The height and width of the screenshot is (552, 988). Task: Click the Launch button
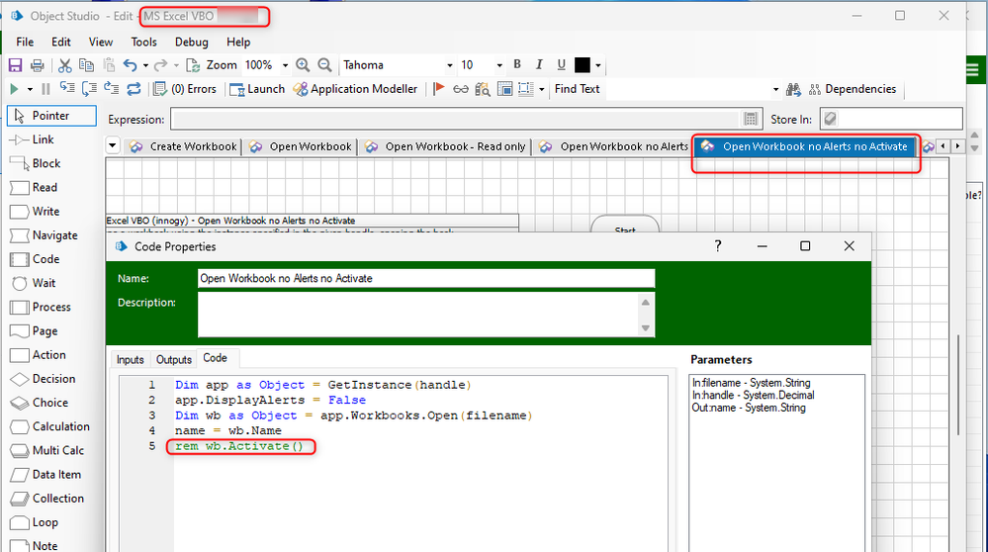tap(257, 89)
